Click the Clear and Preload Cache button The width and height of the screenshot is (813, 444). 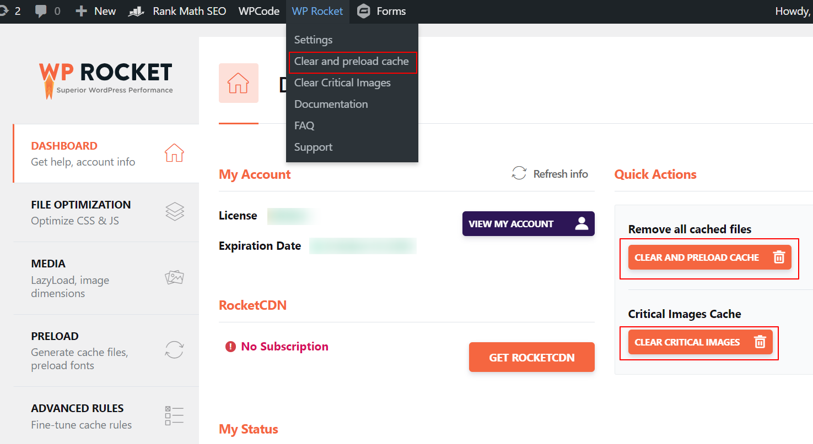[710, 257]
